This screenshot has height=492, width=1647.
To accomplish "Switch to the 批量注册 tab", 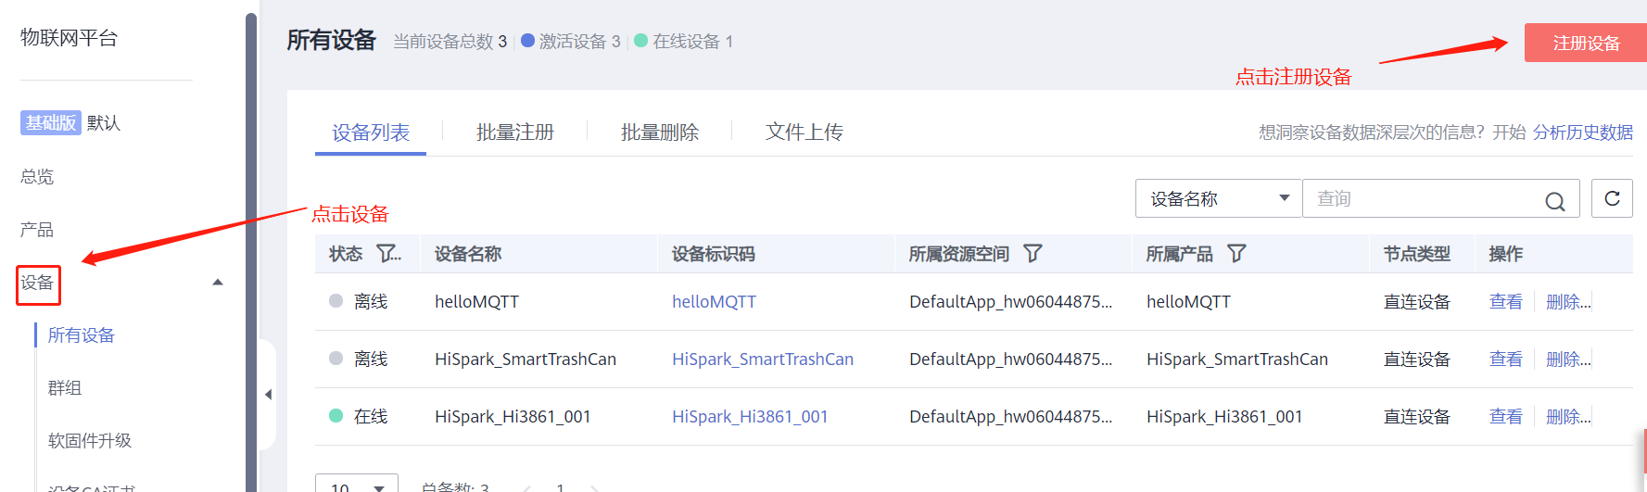I will pos(514,132).
